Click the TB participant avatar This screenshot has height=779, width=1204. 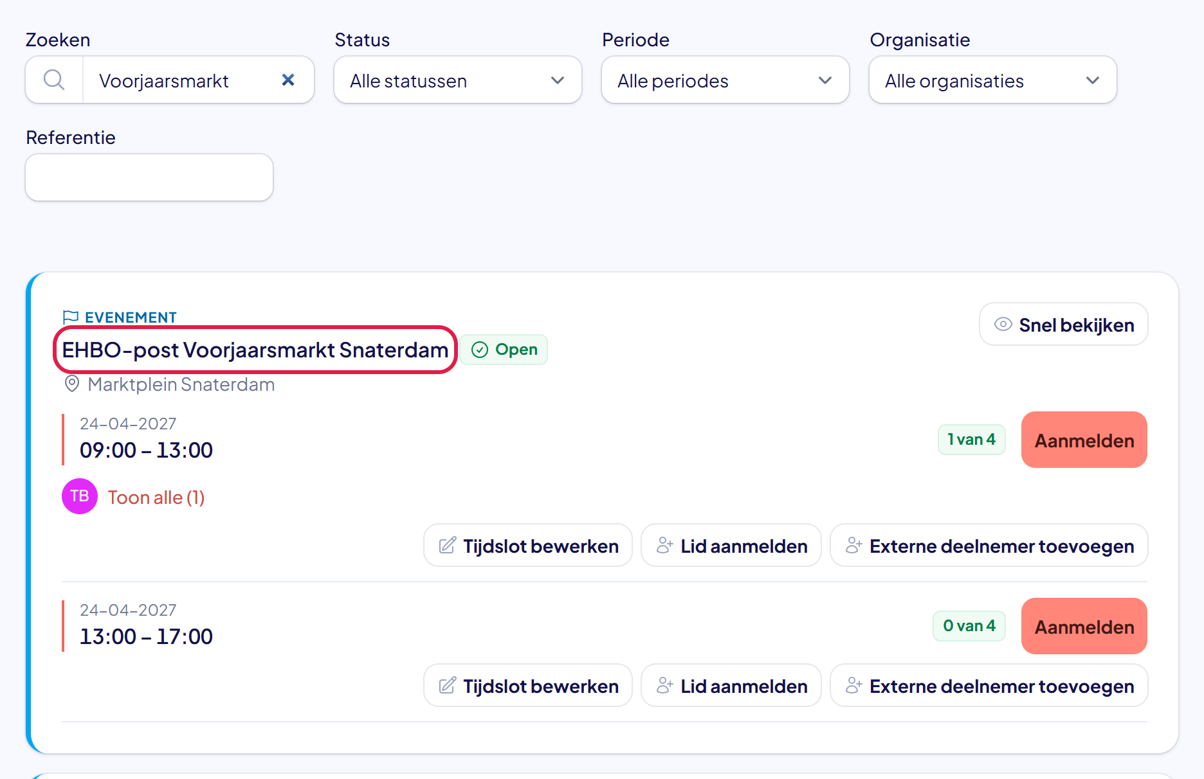tap(80, 496)
